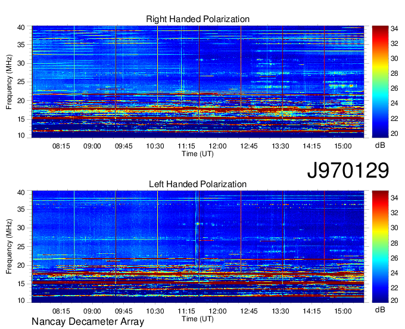Click the 09:00 time tick under the Left Handed plot
Image resolution: width=405 pixels, height=329 pixels.
(92, 311)
